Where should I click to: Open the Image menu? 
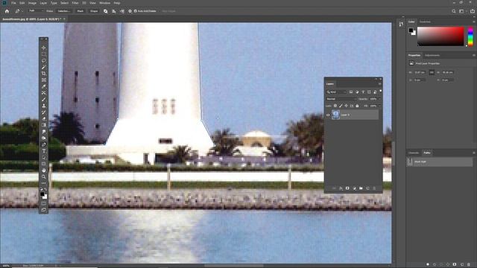click(32, 3)
